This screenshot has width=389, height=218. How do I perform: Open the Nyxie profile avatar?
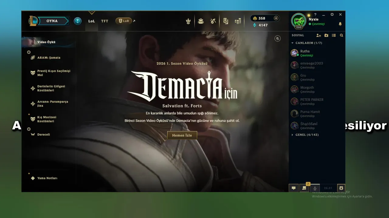[x=299, y=21]
